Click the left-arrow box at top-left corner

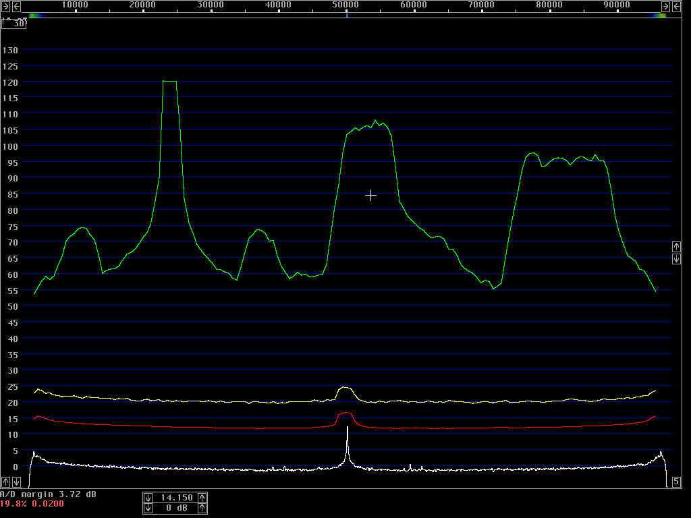[16, 6]
